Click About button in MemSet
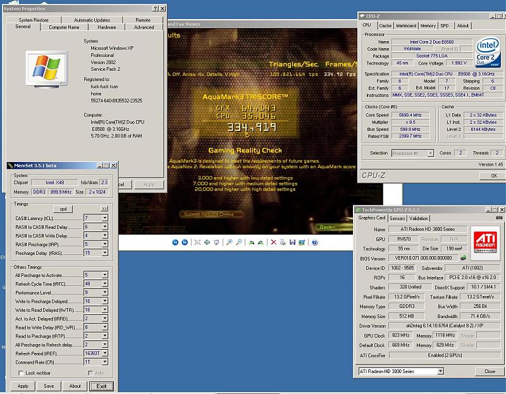Viewport: 506px width, 394px height. coord(75,386)
